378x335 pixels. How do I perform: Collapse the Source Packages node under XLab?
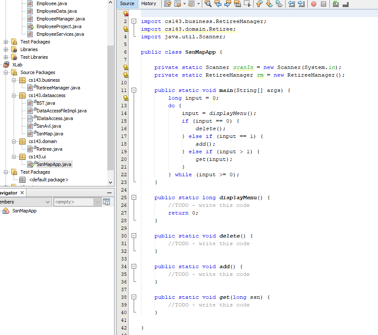pyautogui.click(x=6, y=72)
